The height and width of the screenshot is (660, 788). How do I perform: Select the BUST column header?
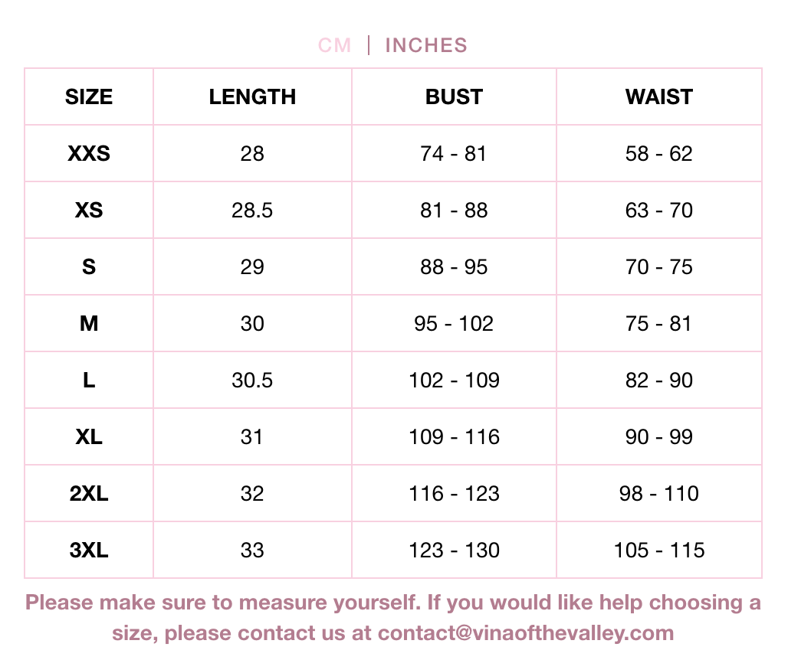454,97
